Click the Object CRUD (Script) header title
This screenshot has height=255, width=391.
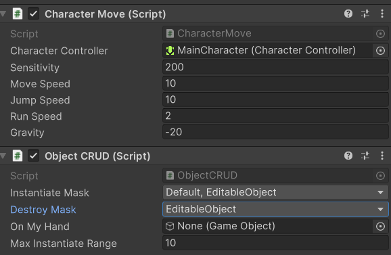click(97, 156)
